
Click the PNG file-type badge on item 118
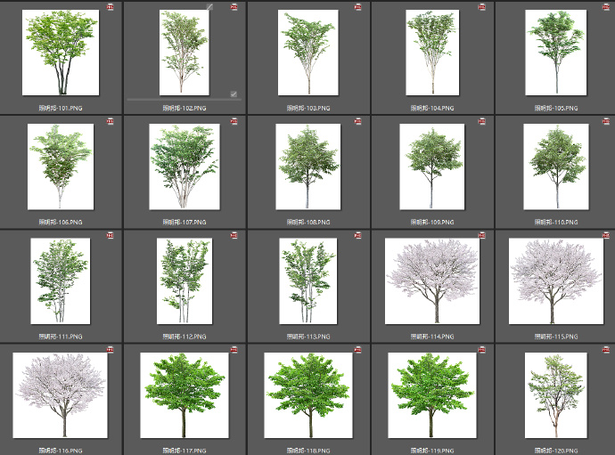point(358,350)
